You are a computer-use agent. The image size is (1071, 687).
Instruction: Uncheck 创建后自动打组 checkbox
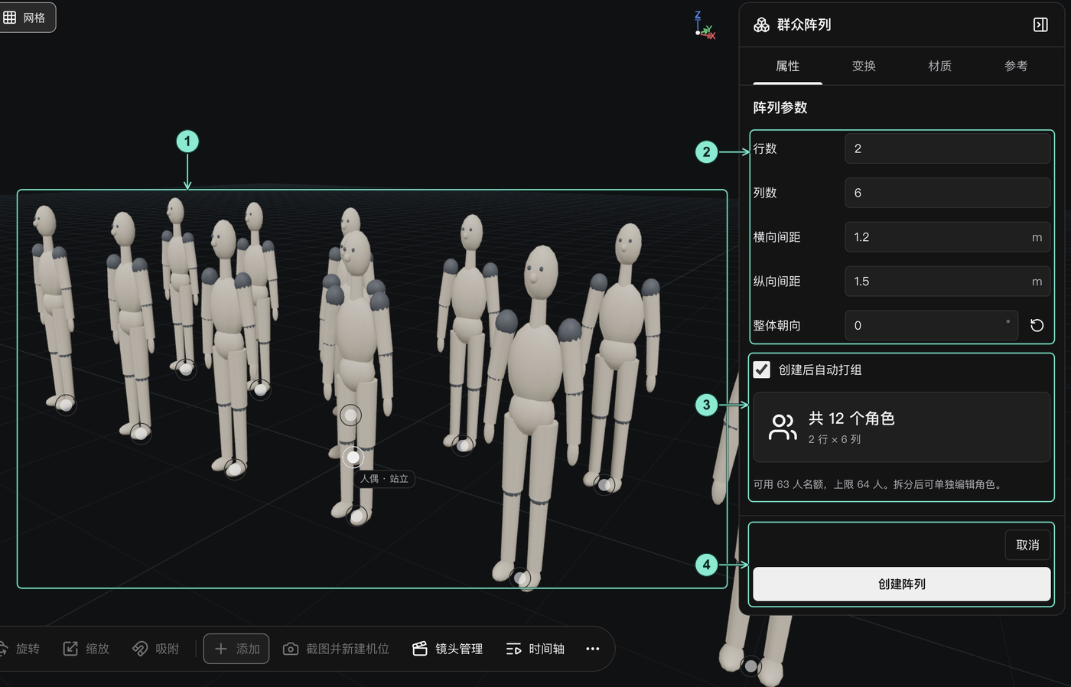point(762,370)
